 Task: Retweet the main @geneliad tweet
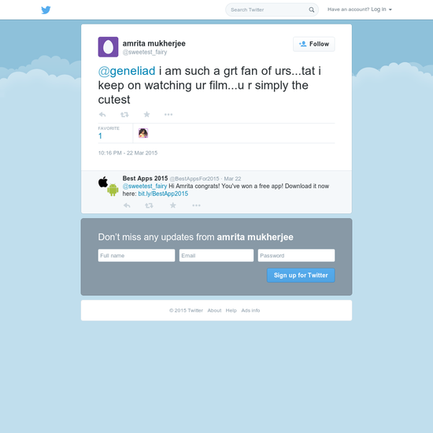click(124, 114)
